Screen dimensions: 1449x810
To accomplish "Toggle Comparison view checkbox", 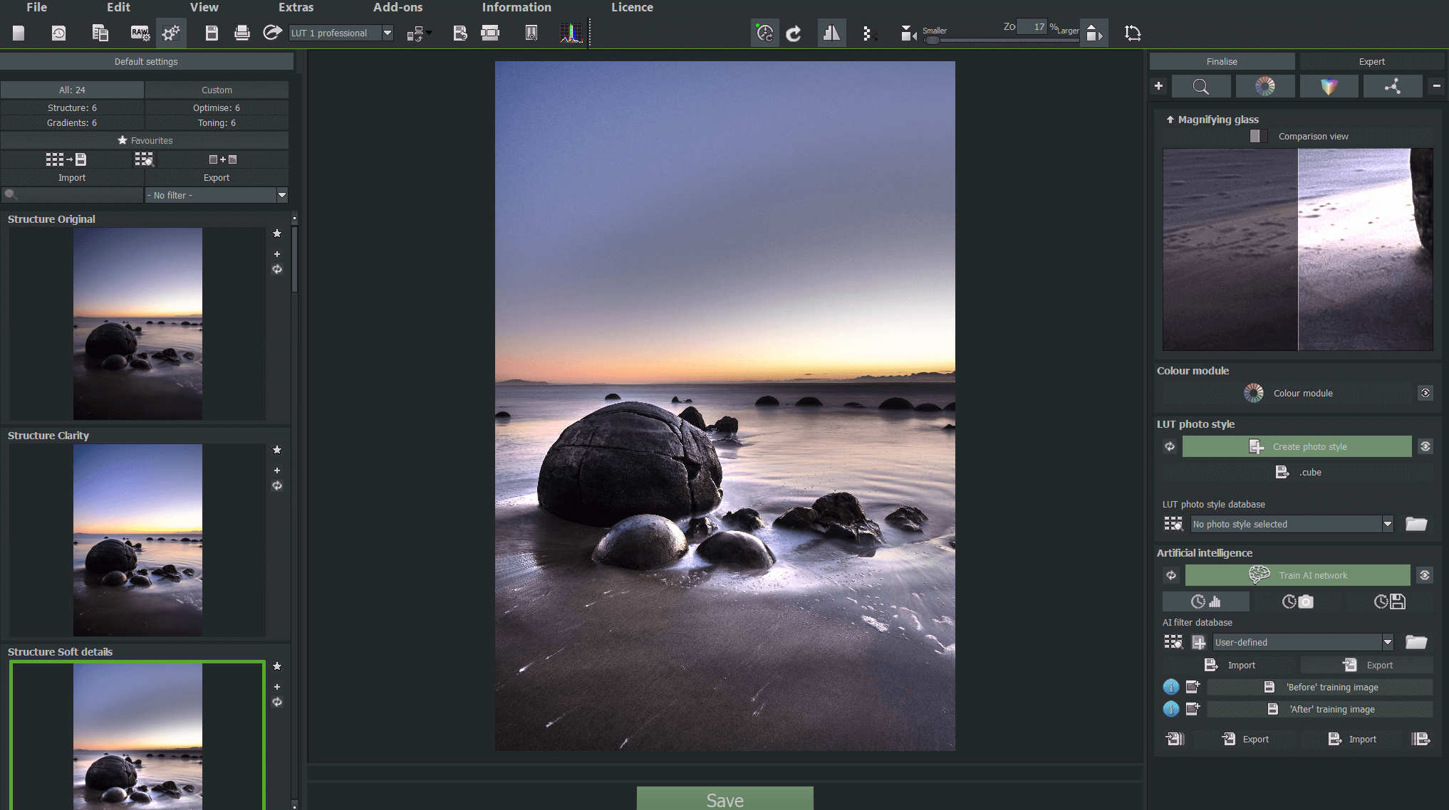I will [1257, 136].
